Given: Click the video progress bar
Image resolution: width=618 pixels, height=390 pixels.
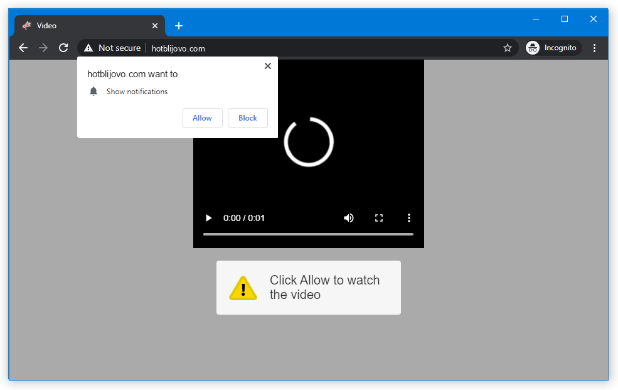Looking at the screenshot, I should 308,234.
